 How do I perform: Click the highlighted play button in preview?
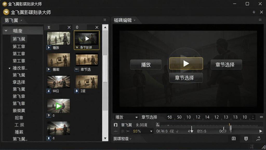click(x=186, y=63)
